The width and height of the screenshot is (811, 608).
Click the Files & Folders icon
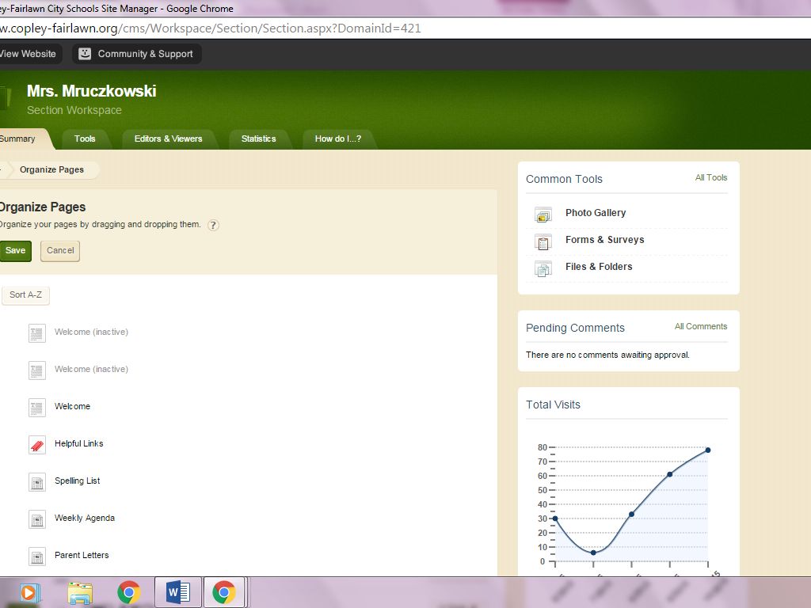coord(543,268)
